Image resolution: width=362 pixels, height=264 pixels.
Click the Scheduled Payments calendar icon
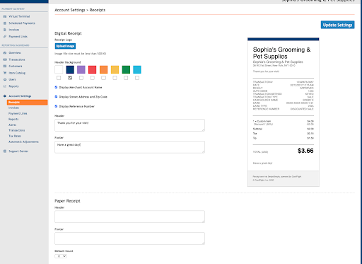tap(5, 23)
